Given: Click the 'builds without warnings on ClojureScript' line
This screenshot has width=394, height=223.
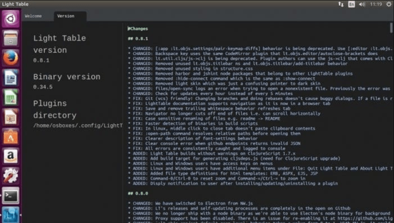Looking at the screenshot, I should [212, 154].
